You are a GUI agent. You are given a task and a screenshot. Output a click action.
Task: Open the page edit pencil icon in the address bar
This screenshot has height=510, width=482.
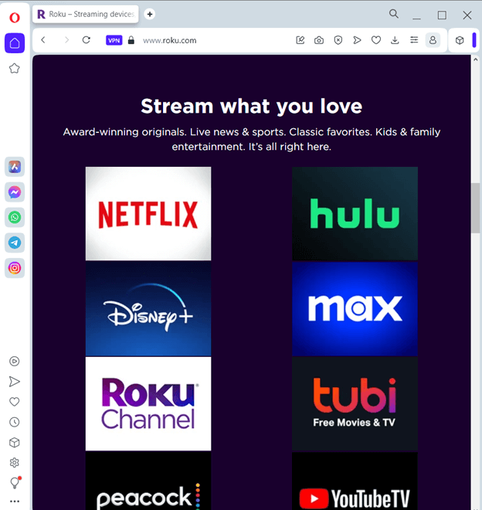click(x=300, y=40)
